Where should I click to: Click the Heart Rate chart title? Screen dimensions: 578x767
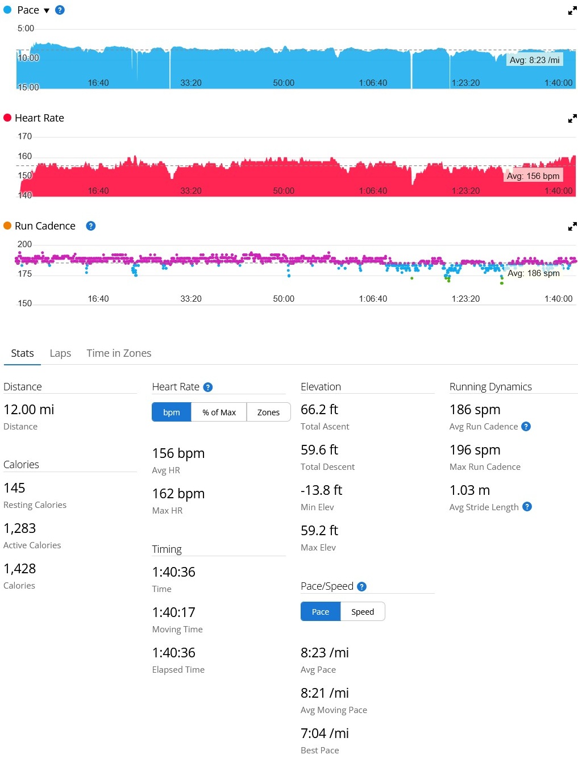[x=40, y=118]
